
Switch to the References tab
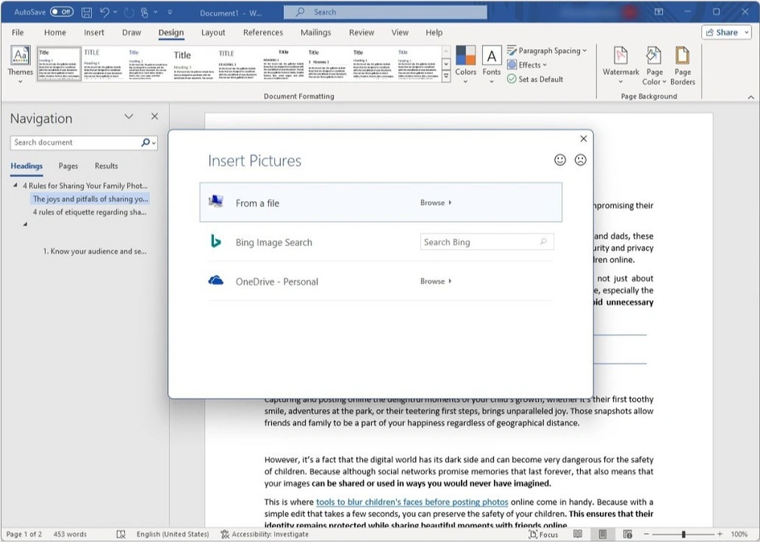(x=263, y=32)
